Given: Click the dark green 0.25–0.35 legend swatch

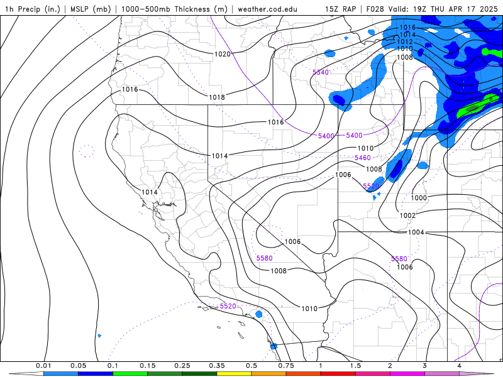Looking at the screenshot, I should [x=199, y=374].
